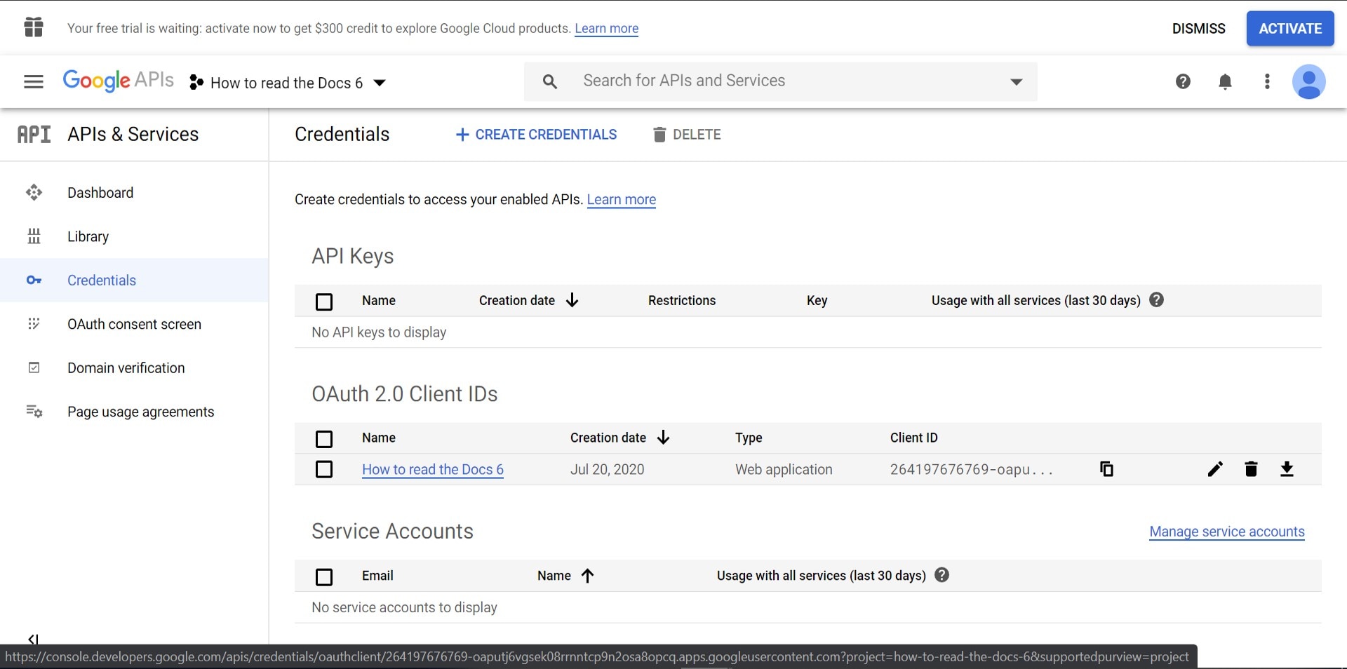Screen dimensions: 1347x669
Task: Open Dashboard in the sidebar
Action: click(134, 192)
